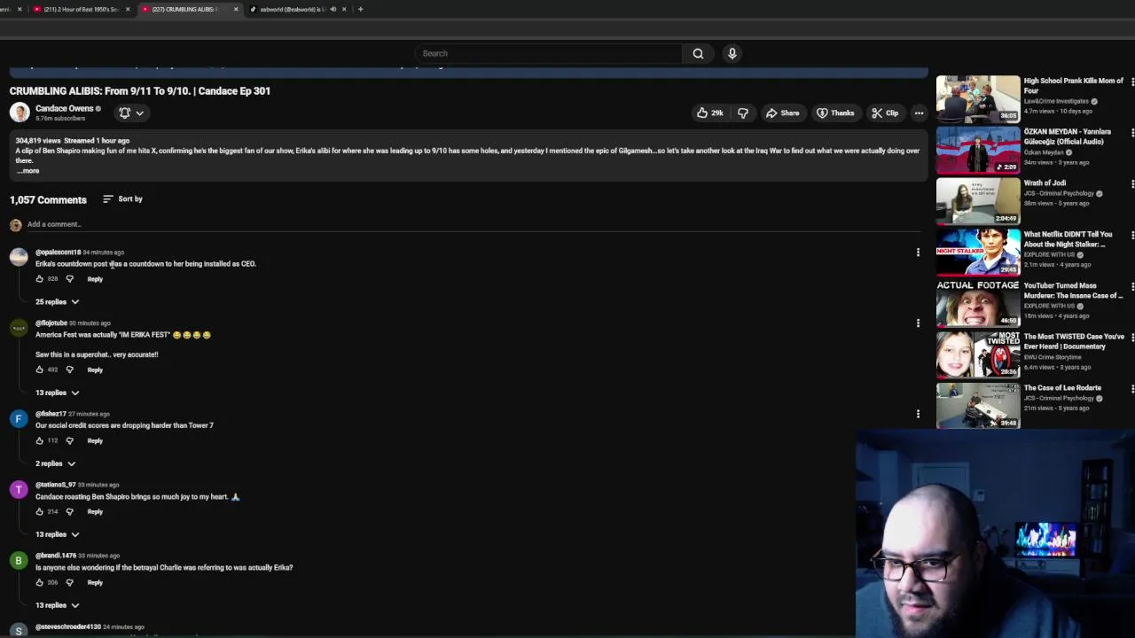The image size is (1135, 638).
Task: Open The Case of Lee Rodarte video
Action: pos(978,406)
